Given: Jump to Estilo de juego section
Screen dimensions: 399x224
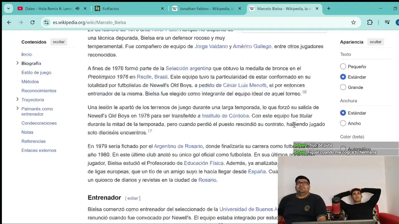Looking at the screenshot, I should click(36, 72).
